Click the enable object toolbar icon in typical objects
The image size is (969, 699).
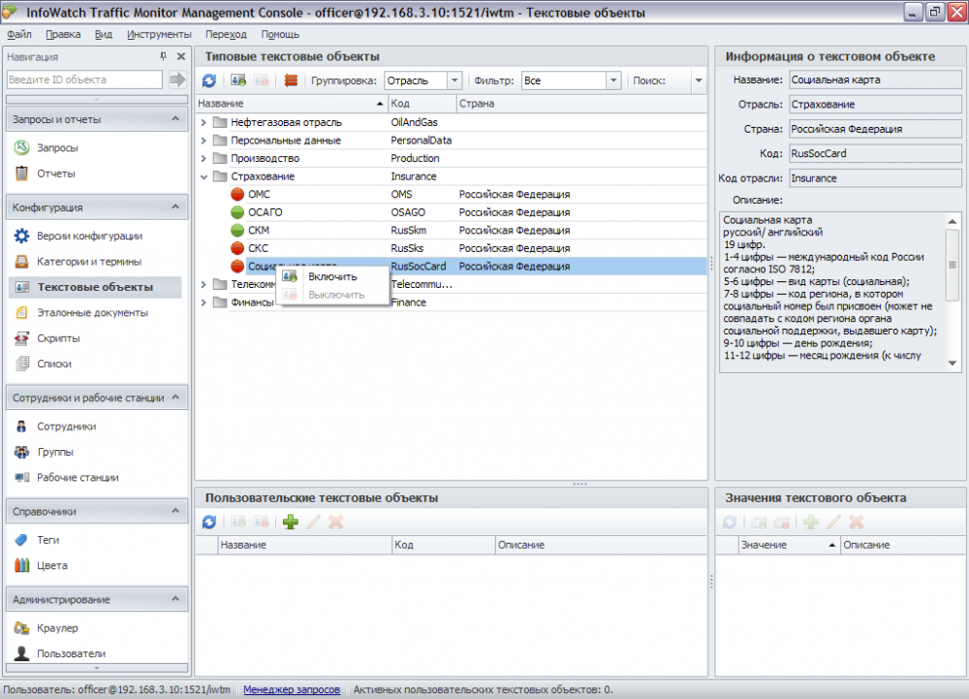[x=238, y=80]
